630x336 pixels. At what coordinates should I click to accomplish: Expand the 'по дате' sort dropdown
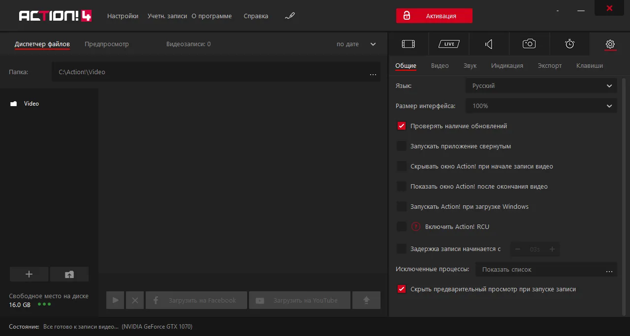(x=356, y=44)
